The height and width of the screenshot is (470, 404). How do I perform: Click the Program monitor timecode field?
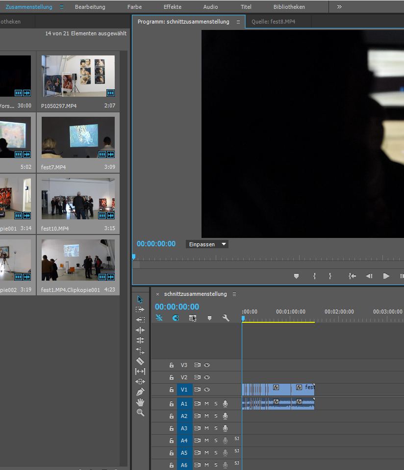[156, 244]
